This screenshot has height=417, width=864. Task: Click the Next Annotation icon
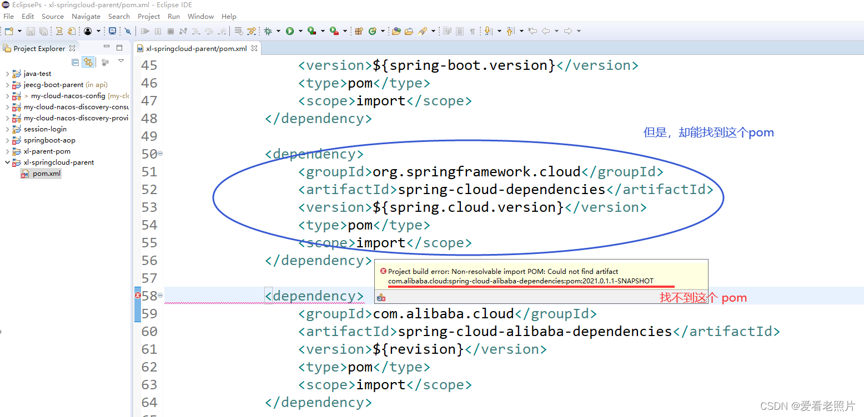[488, 31]
